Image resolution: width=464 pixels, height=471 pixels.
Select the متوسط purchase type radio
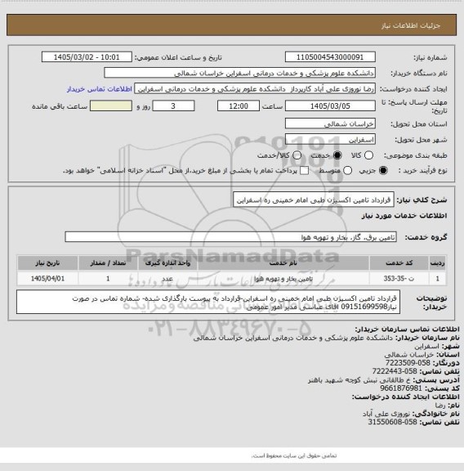(x=347, y=171)
